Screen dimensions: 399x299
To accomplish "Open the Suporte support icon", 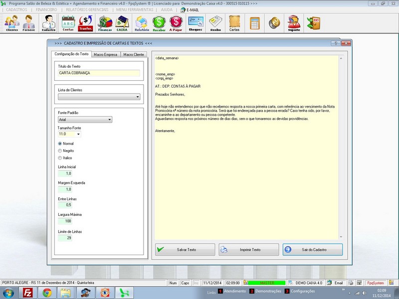I will pos(294,23).
